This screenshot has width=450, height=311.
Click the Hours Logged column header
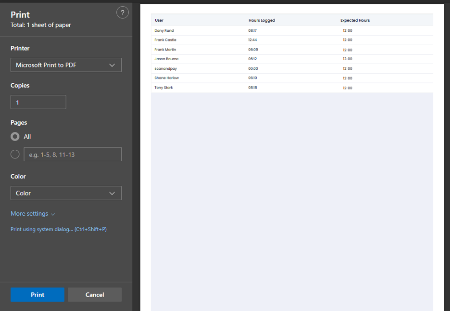(x=262, y=20)
